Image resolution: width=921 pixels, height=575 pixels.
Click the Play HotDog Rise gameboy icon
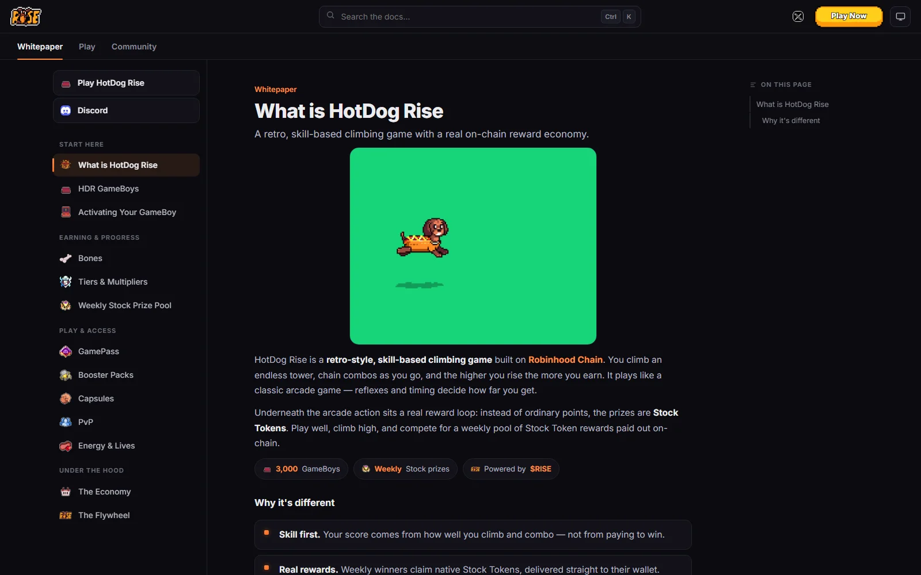coord(66,83)
